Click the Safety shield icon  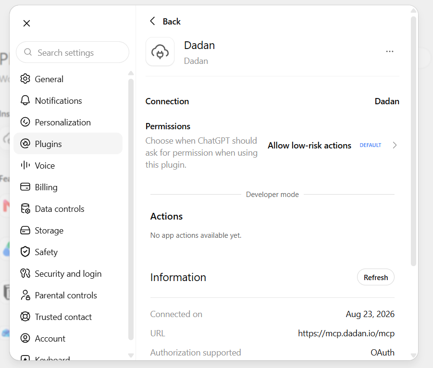click(25, 252)
